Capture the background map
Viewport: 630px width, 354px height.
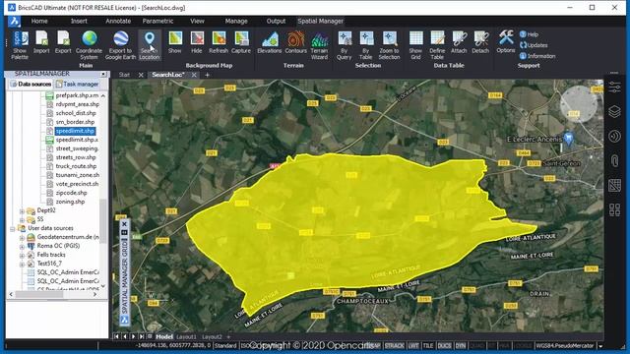[x=241, y=39]
